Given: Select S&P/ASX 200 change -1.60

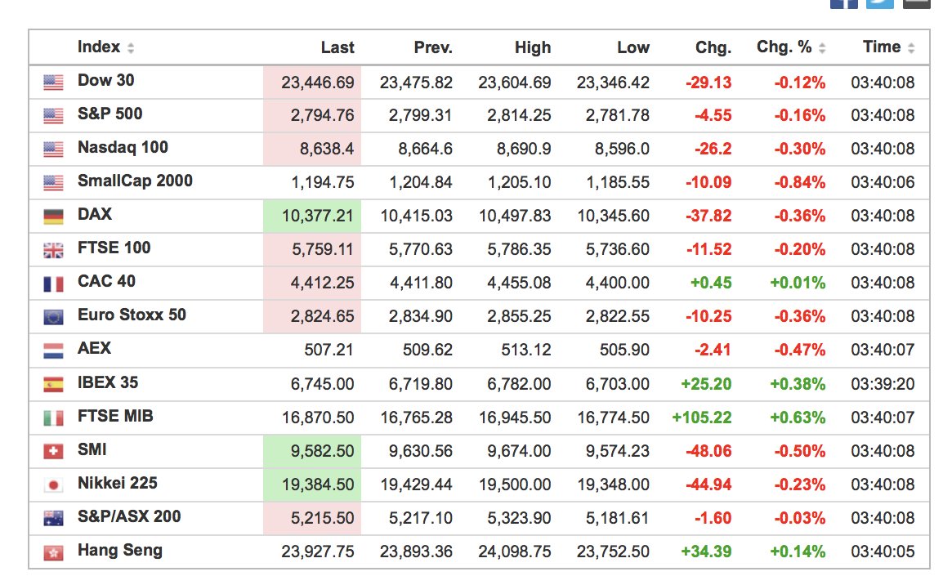Looking at the screenshot, I should tap(713, 518).
